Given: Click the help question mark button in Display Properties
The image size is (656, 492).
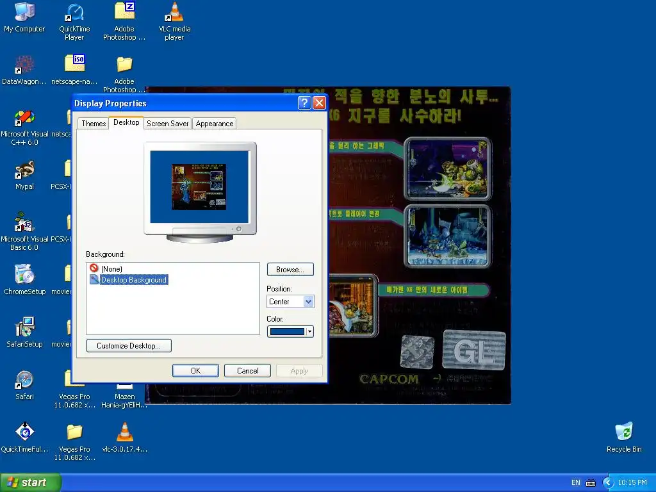Looking at the screenshot, I should pyautogui.click(x=304, y=103).
